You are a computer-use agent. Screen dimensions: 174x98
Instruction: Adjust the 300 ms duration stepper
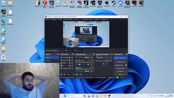pyautogui.click(x=111, y=61)
